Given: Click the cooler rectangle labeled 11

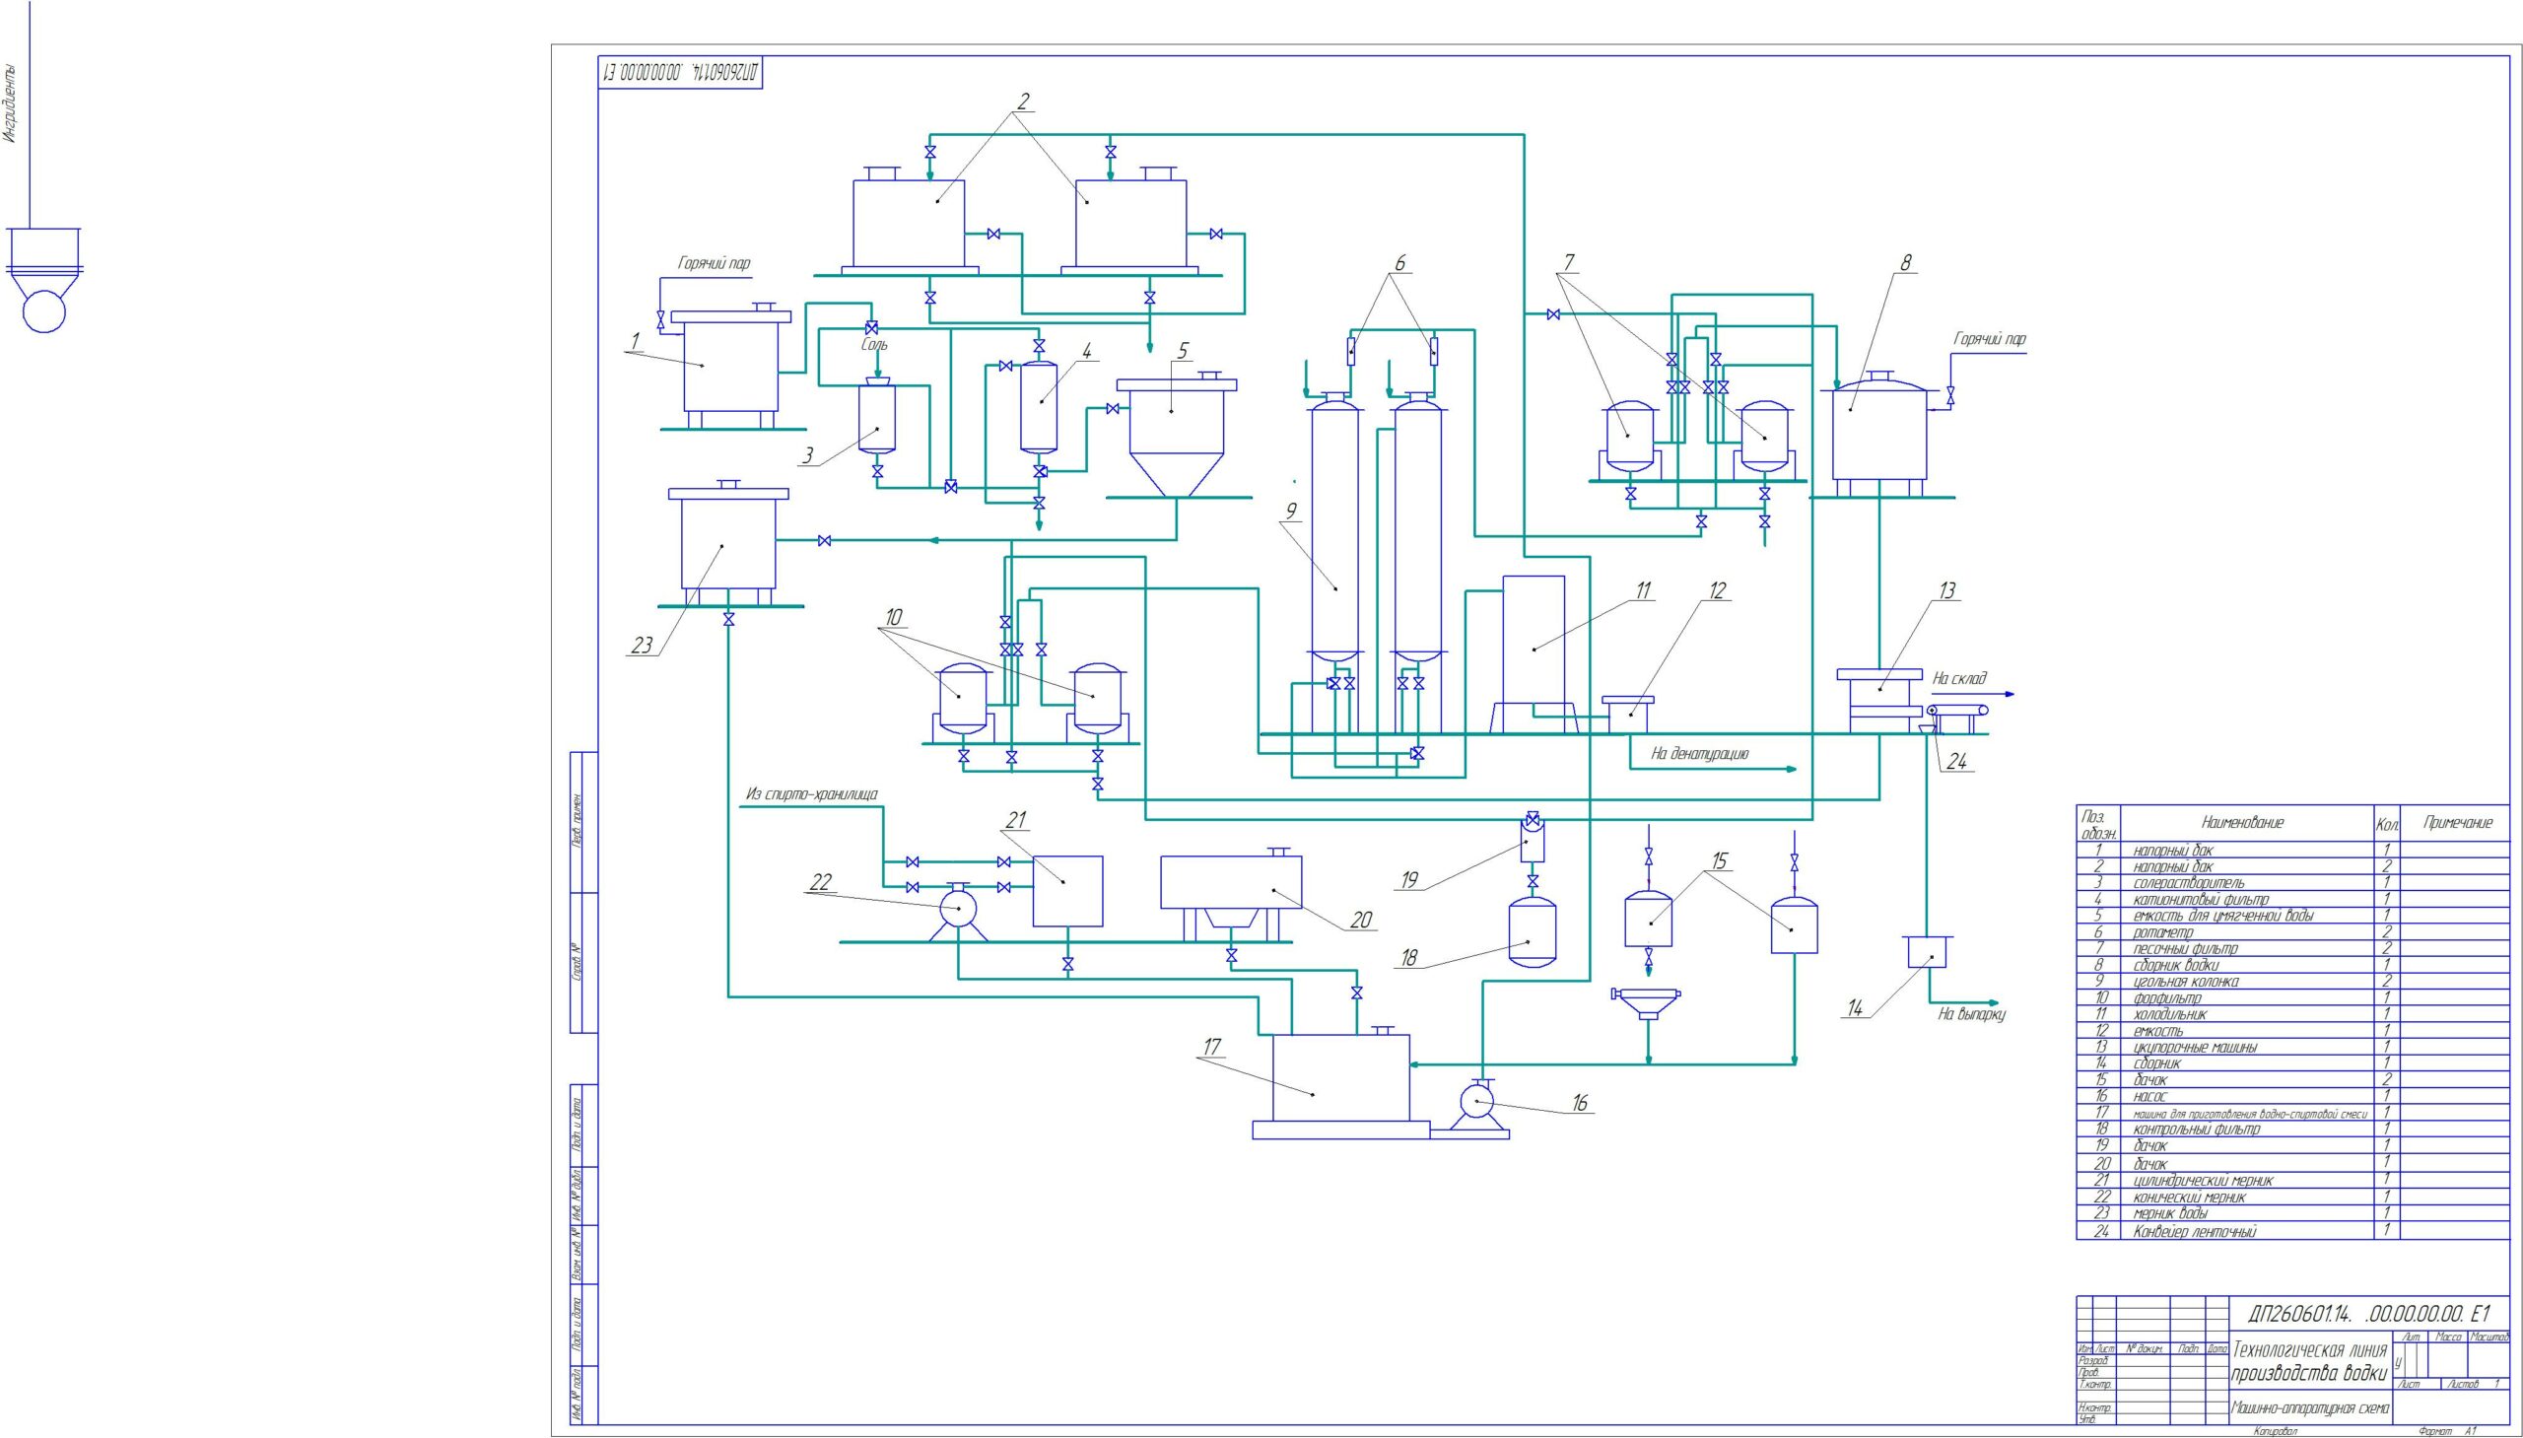Looking at the screenshot, I should pyautogui.click(x=1534, y=640).
